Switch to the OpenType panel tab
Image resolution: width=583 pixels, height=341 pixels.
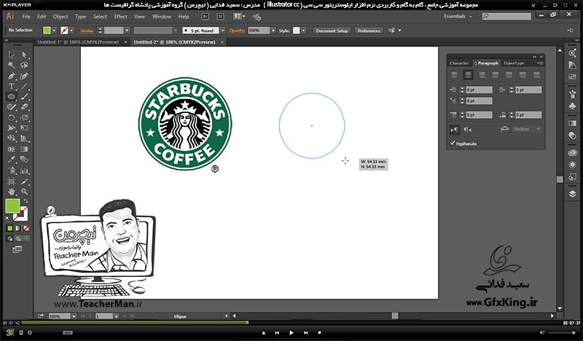point(514,63)
